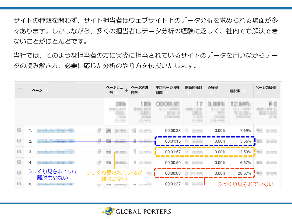The height and width of the screenshot is (219, 292).
Task: Click the help icon beside ページ header
Action: (46, 90)
